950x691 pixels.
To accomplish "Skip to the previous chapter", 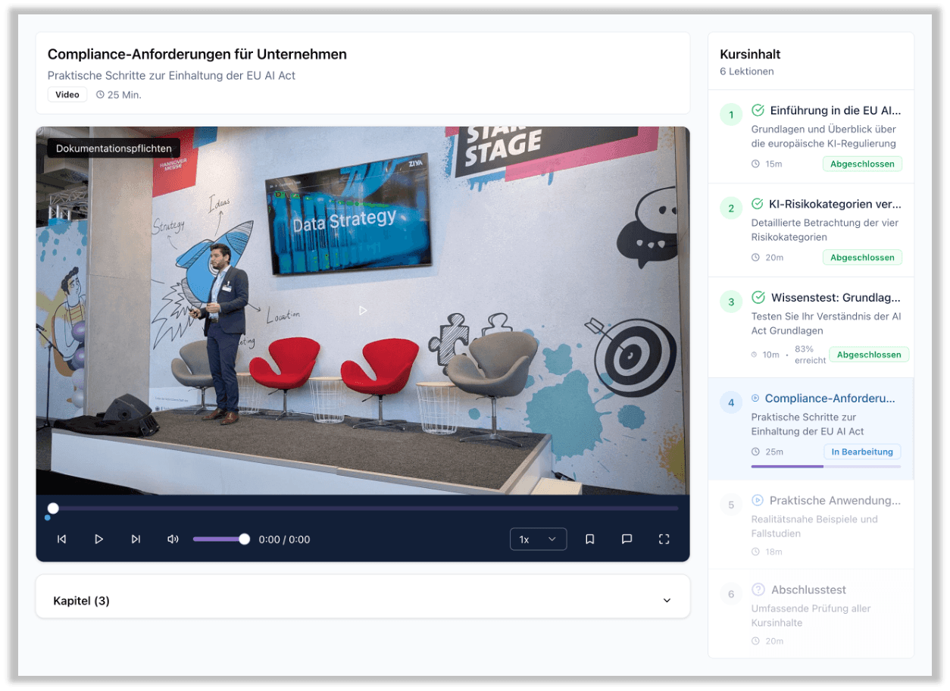I will click(62, 539).
